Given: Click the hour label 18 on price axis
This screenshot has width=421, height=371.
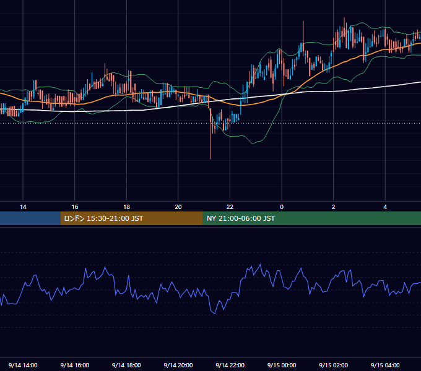Looking at the screenshot, I should pos(126,207).
